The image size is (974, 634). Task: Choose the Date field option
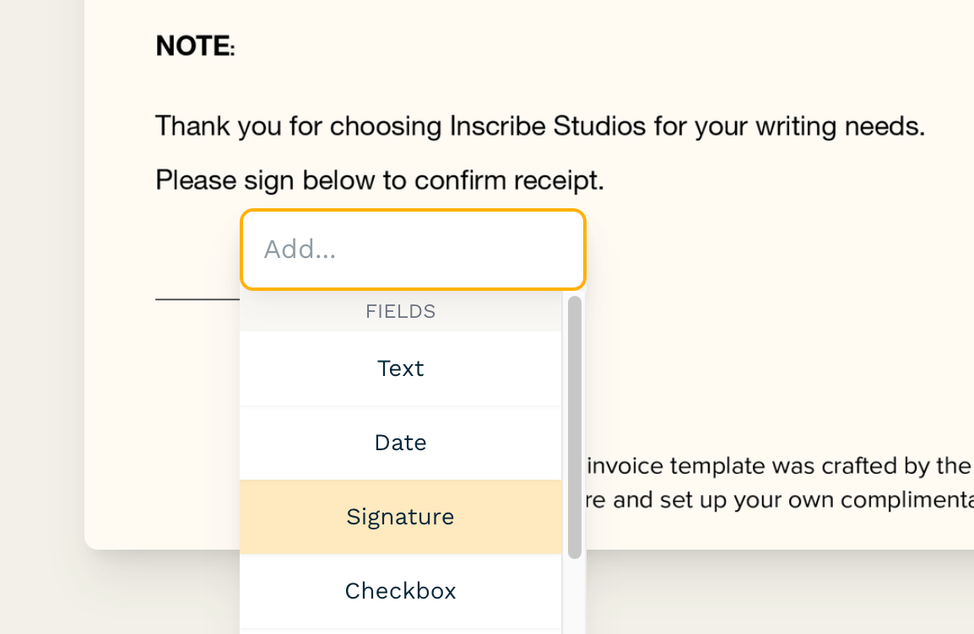(400, 443)
